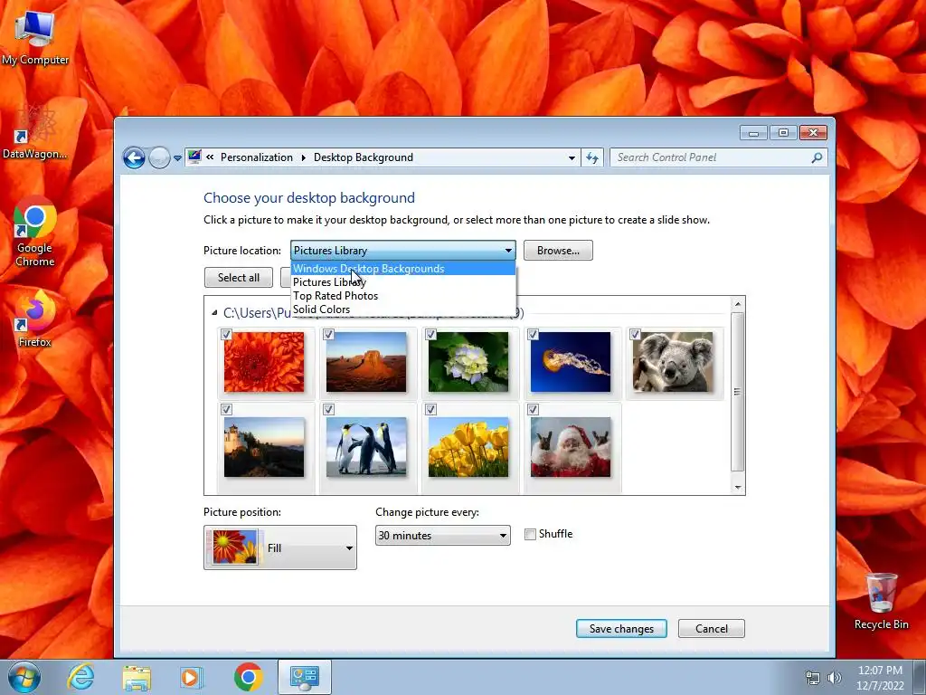Choose Pictures Library in the list

403,282
